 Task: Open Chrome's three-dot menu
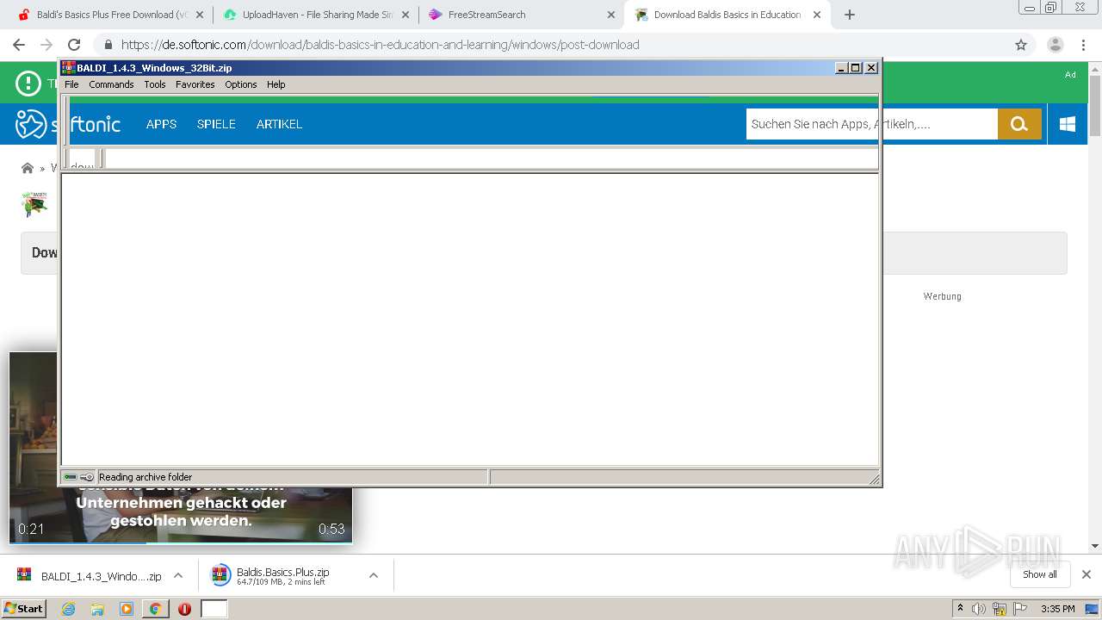(1083, 45)
